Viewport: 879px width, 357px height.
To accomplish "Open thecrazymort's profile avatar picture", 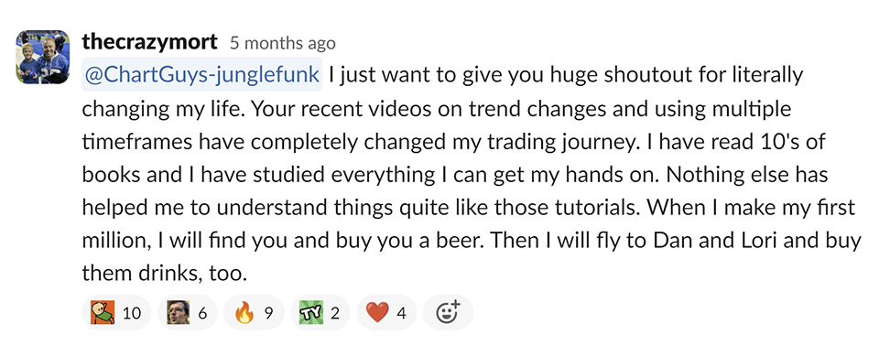I will (43, 57).
